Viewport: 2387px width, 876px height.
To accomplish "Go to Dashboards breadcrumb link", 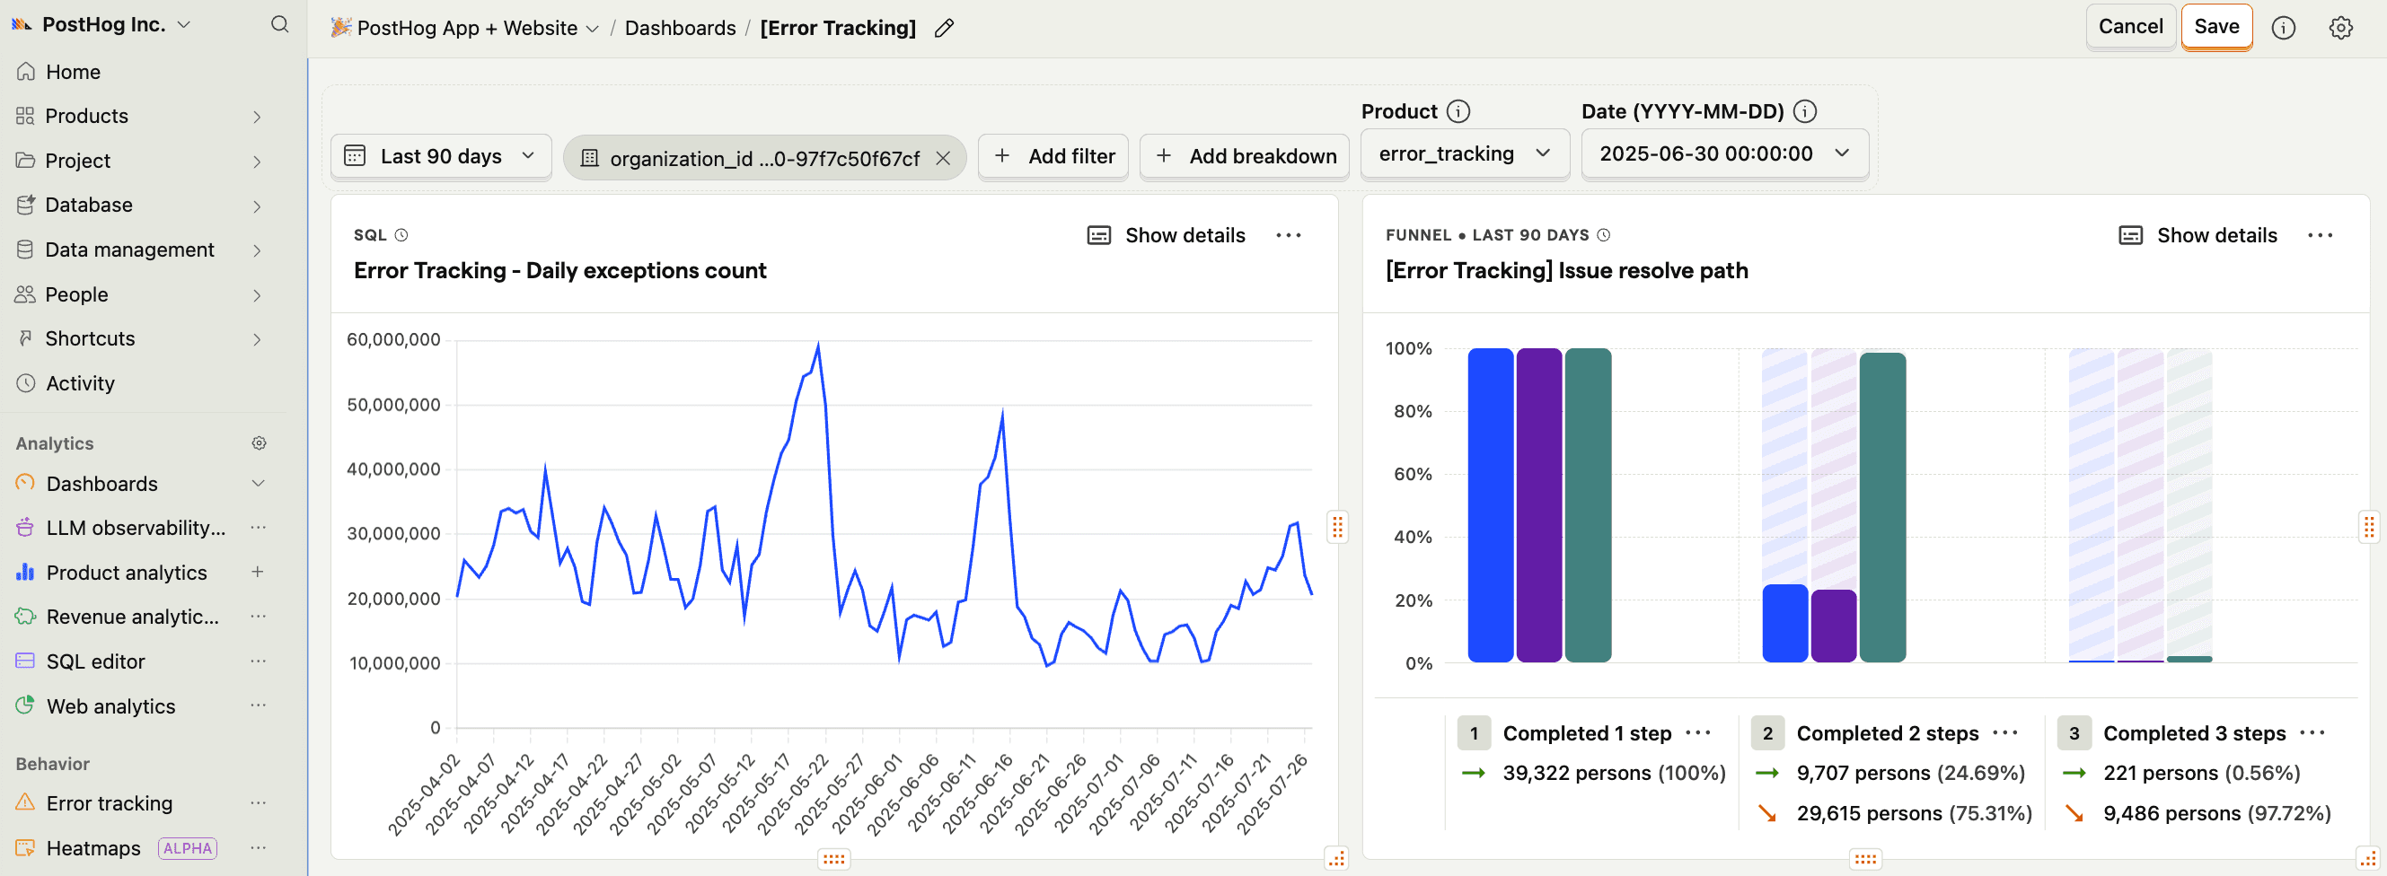I will point(680,28).
